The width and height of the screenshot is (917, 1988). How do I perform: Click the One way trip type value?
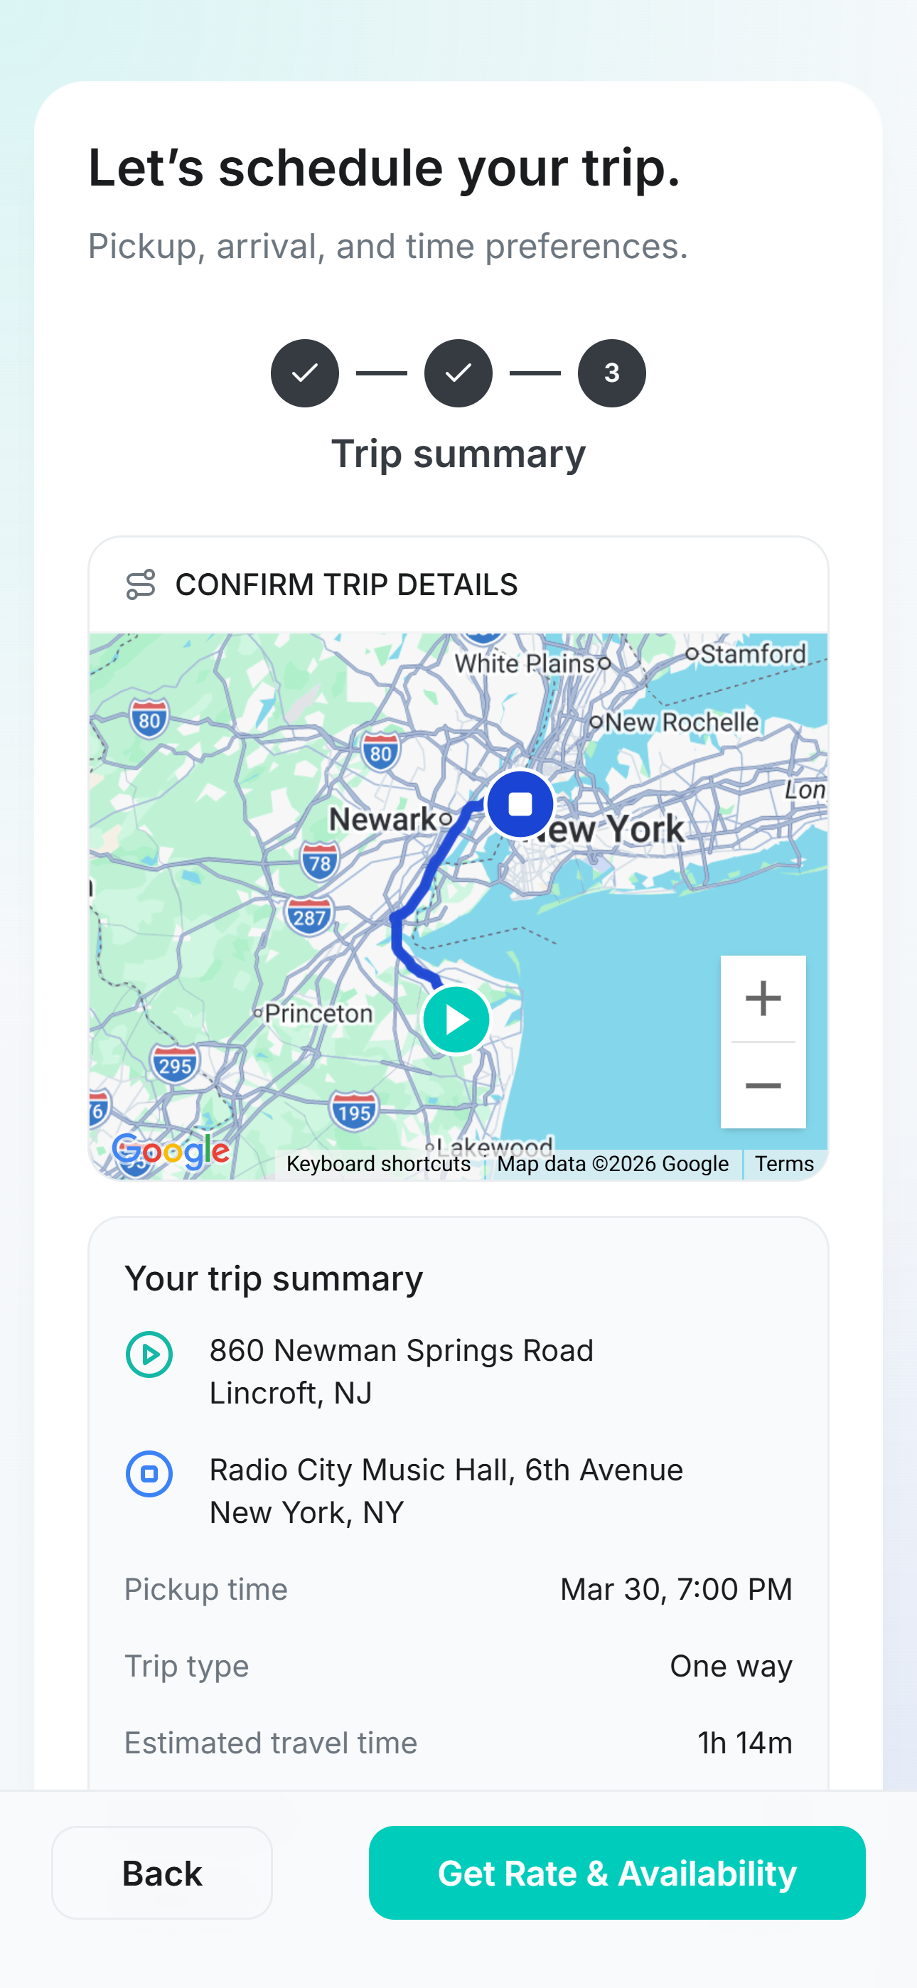tap(730, 1666)
